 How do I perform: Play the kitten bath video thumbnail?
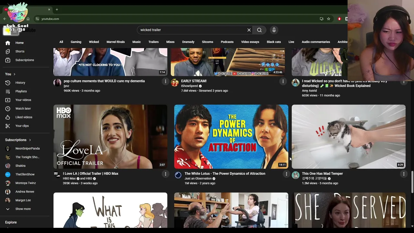click(348, 137)
